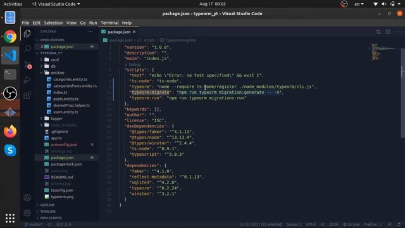This screenshot has height=228, width=405.
Task: Show Applications grid in dock
Action: (x=10, y=218)
